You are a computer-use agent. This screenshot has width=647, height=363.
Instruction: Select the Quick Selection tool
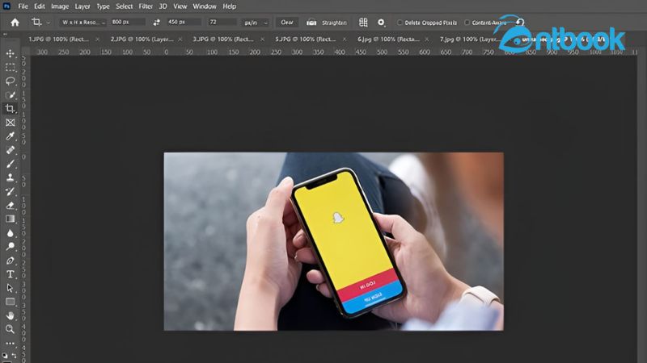(10, 95)
